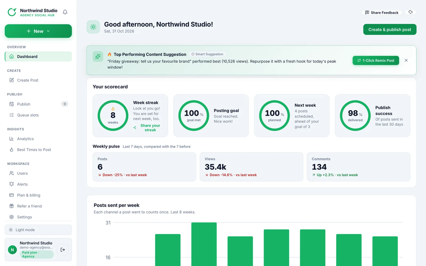Click the flame icon in suggestion banner
The width and height of the screenshot is (426, 266).
coord(109,54)
